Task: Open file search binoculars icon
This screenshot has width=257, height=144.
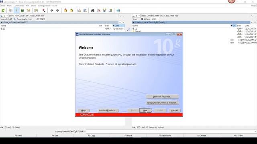Action: click(x=93, y=10)
